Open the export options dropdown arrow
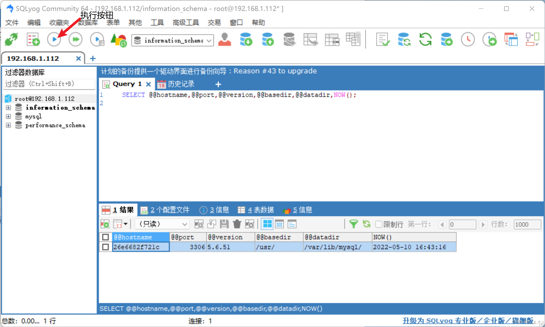Viewport: 545px width, 327px height. pyautogui.click(x=126, y=224)
